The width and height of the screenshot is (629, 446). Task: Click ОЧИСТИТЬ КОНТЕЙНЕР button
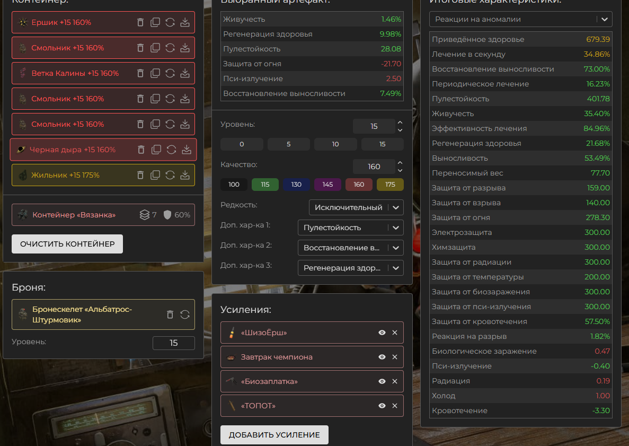click(67, 244)
